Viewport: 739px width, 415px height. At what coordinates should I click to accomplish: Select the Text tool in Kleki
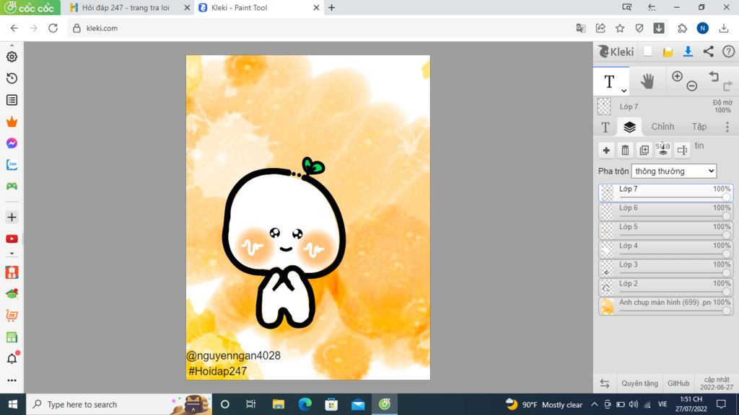click(611, 81)
